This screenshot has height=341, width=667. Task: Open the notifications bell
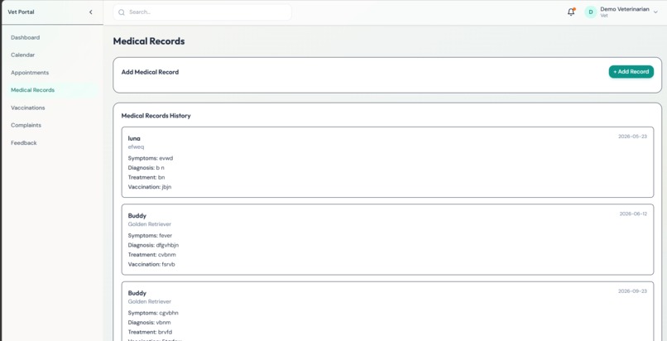pyautogui.click(x=571, y=12)
